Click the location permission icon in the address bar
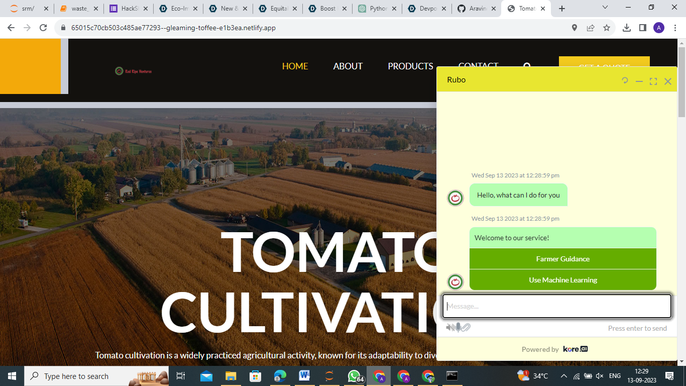 tap(575, 28)
